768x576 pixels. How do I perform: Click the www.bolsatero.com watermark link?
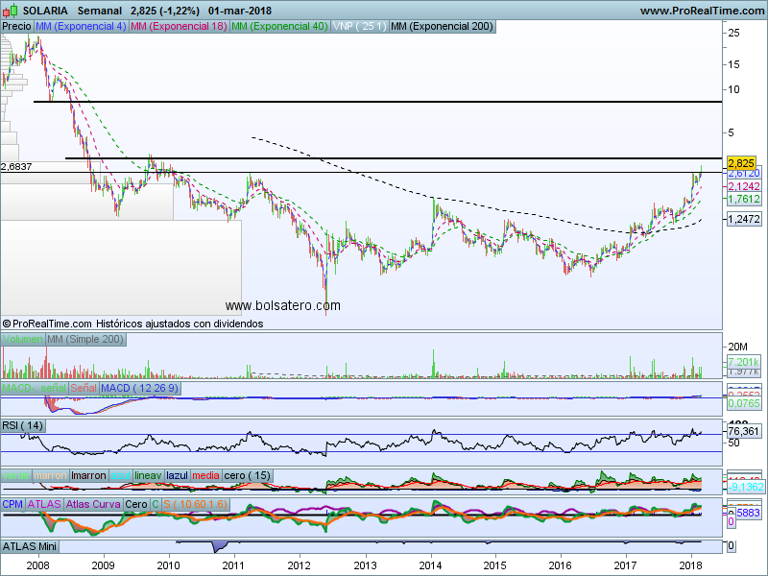coord(283,305)
